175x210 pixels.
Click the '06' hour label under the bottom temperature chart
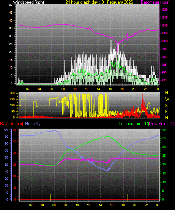point(54,205)
